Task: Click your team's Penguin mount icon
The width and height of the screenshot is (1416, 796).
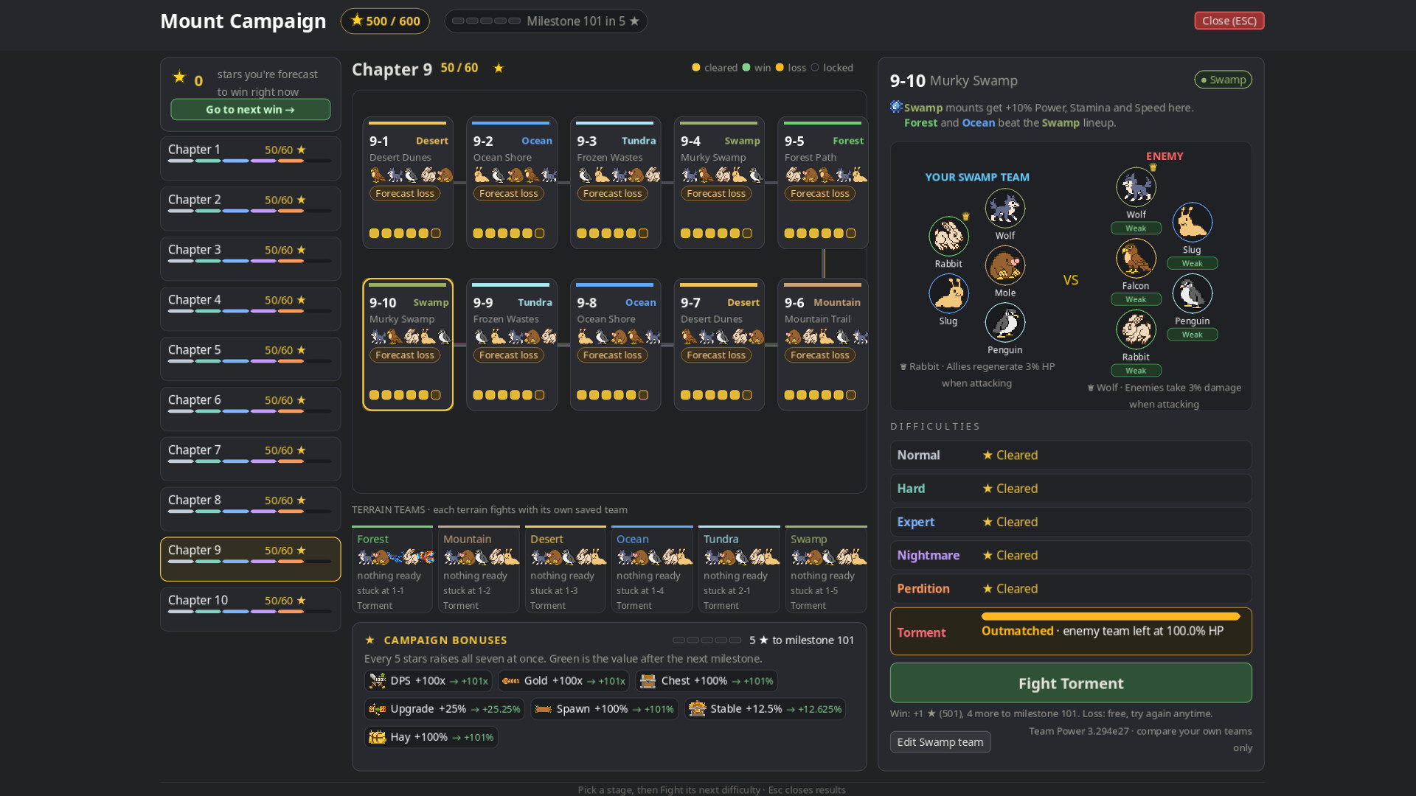Action: (x=1005, y=322)
